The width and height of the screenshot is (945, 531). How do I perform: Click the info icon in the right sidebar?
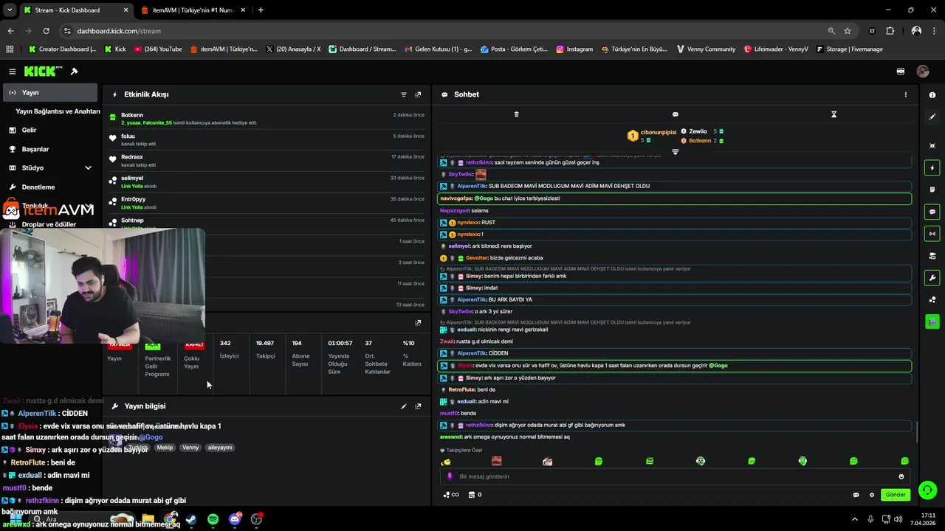(x=932, y=95)
